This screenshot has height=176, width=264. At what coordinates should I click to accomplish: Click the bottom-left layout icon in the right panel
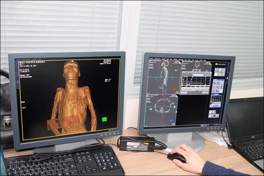(211, 115)
